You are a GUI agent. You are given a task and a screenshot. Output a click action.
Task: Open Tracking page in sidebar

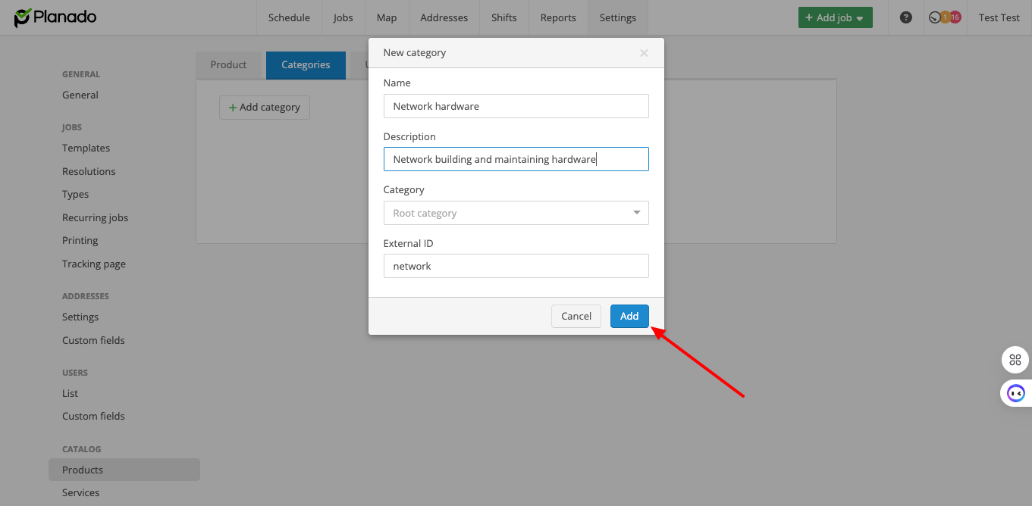(94, 264)
